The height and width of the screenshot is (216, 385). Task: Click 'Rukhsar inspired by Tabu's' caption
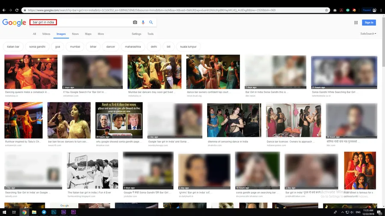click(23, 142)
